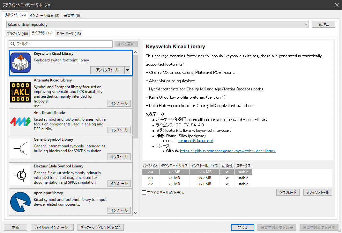Select version 2.4 row

pos(197,172)
